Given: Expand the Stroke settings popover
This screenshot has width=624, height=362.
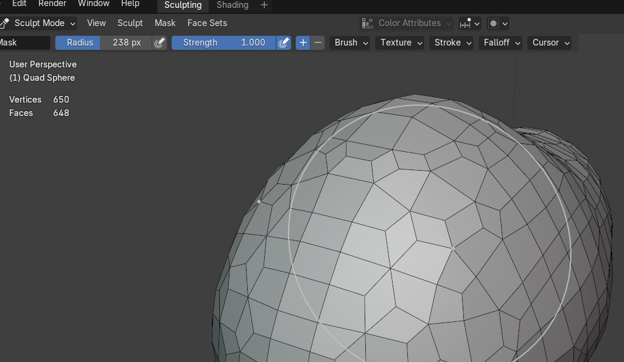Looking at the screenshot, I should (x=452, y=43).
